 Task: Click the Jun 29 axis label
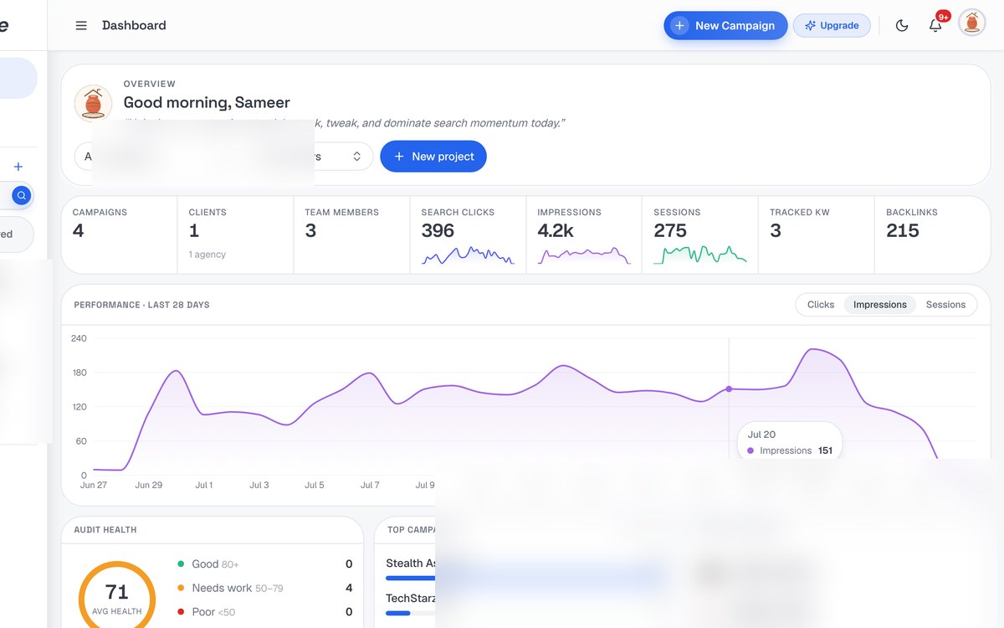[149, 485]
